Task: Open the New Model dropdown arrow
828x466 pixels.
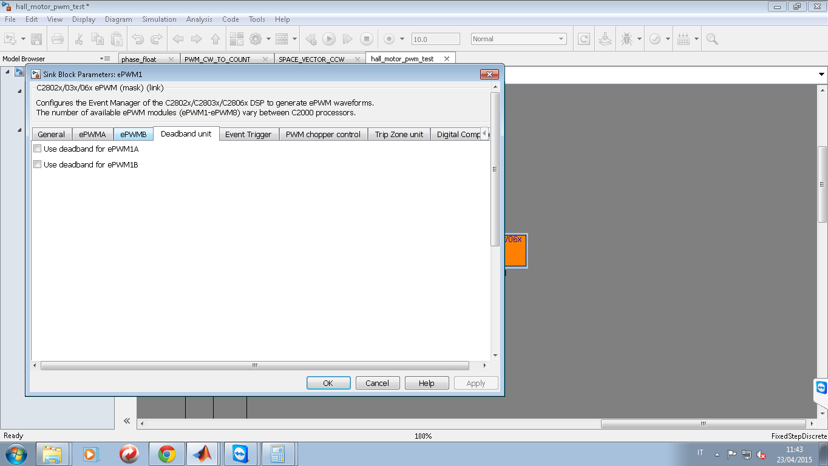Action: click(x=23, y=39)
